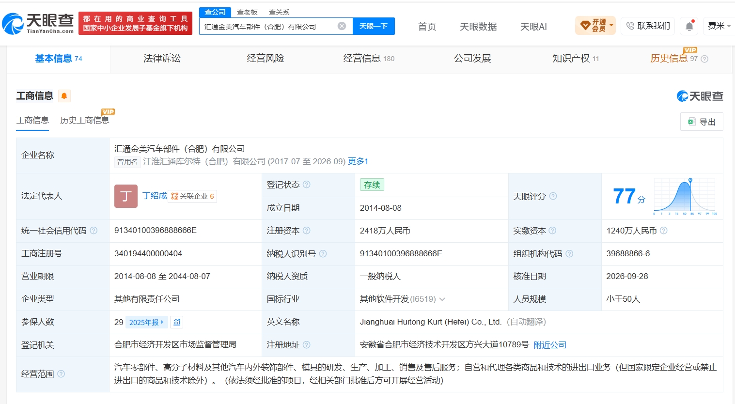Expand 更多1 former names

[358, 161]
